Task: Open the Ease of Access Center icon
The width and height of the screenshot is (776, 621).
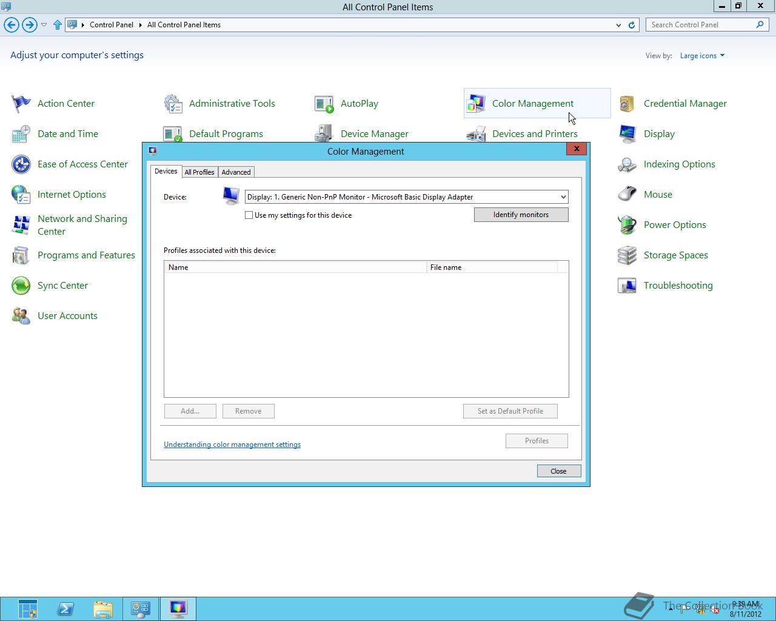Action: (21, 164)
